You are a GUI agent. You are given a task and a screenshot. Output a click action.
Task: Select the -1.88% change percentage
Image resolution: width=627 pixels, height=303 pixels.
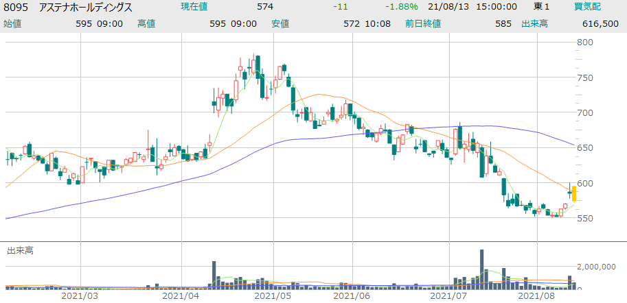[401, 7]
